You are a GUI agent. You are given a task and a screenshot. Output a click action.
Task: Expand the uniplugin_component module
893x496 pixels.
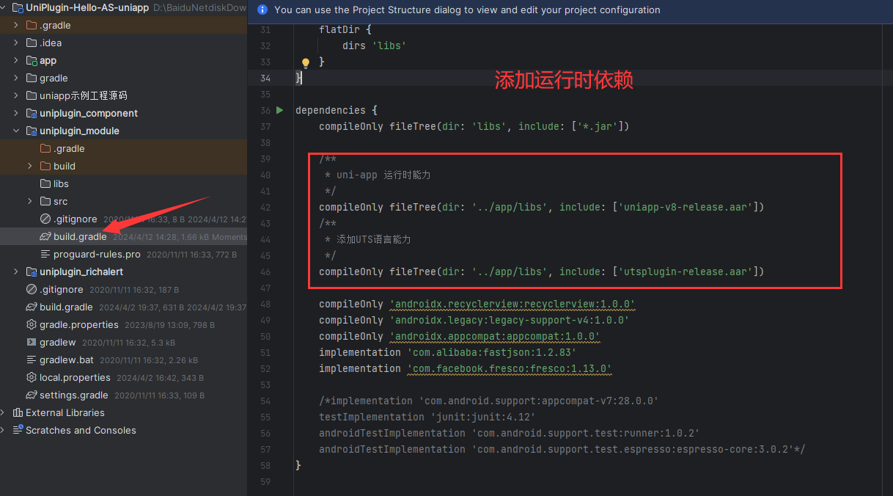tap(16, 113)
